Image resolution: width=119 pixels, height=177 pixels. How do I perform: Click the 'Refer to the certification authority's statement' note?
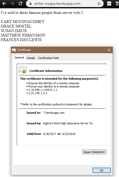pos(56,104)
